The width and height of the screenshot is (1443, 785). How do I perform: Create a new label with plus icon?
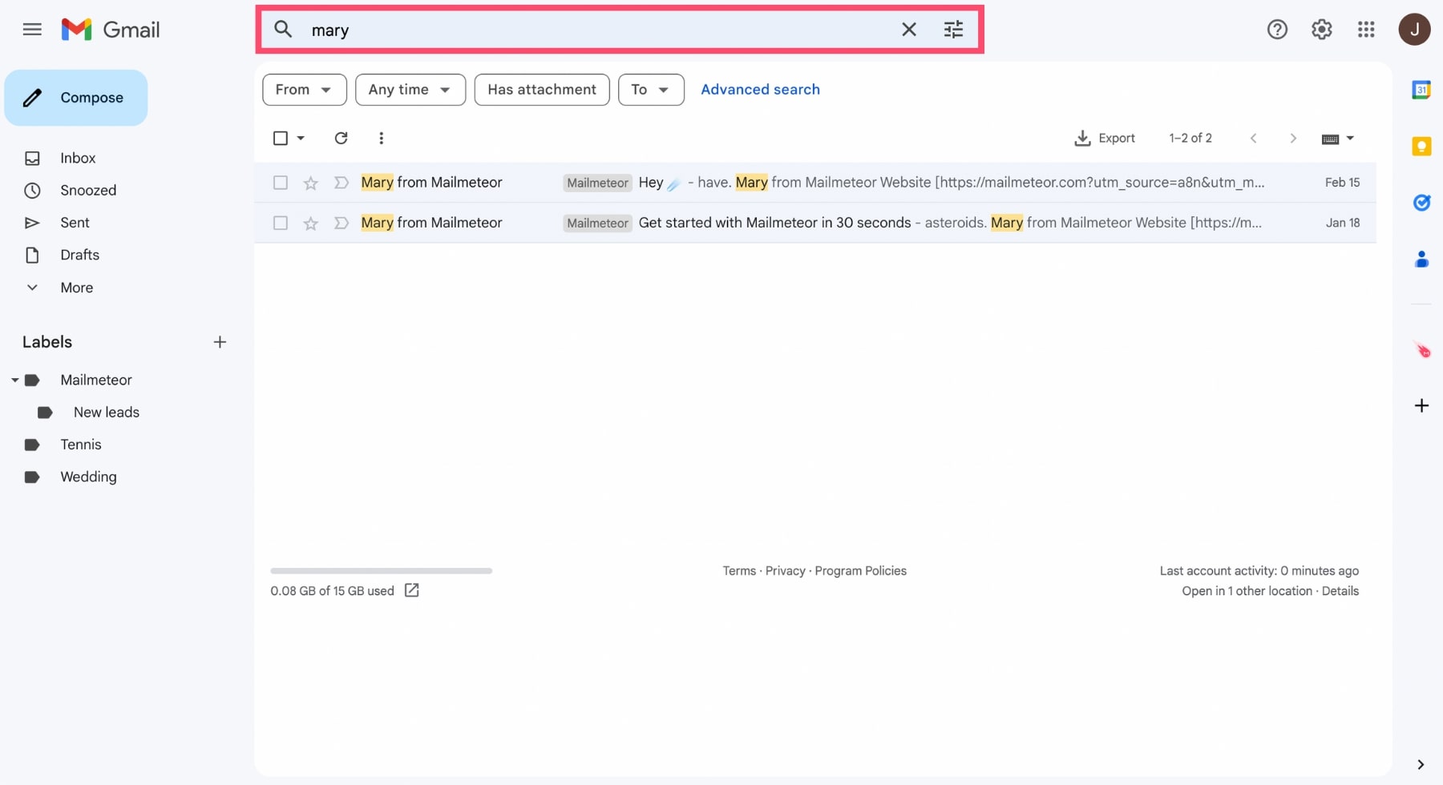click(220, 342)
